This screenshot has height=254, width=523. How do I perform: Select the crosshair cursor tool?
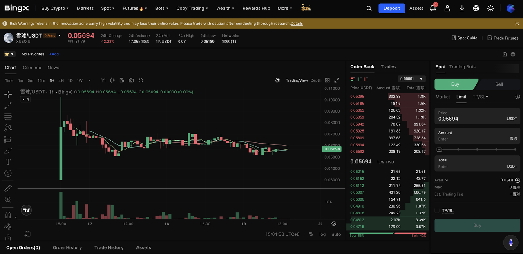click(8, 94)
